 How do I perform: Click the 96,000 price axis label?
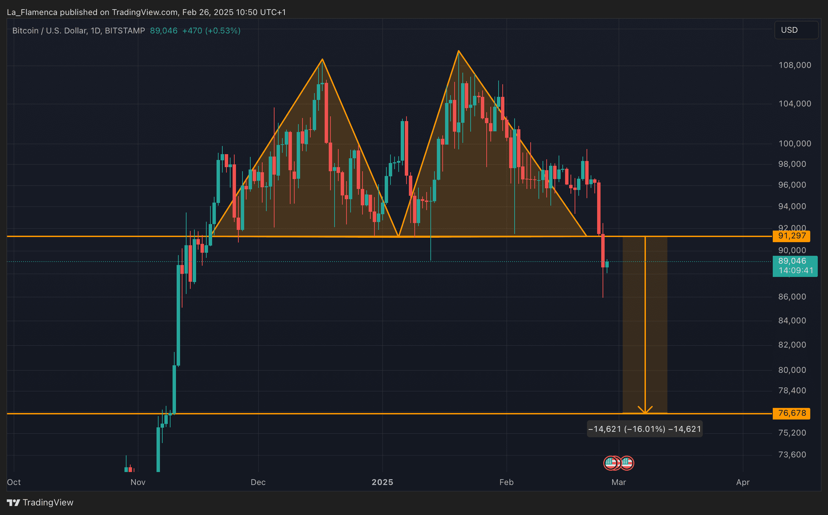pyautogui.click(x=792, y=185)
